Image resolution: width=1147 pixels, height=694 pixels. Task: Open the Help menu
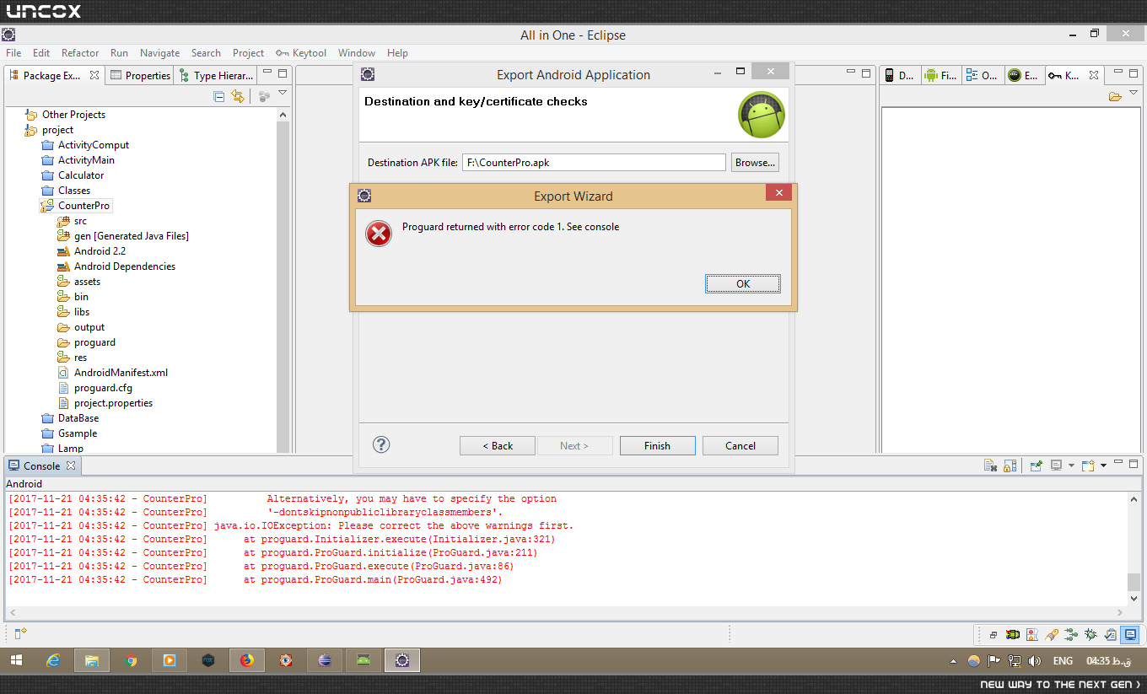397,52
